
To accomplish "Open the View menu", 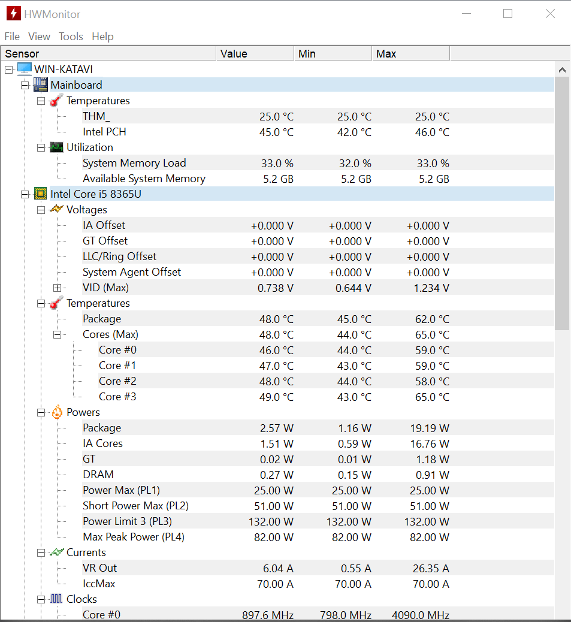I will (x=39, y=37).
